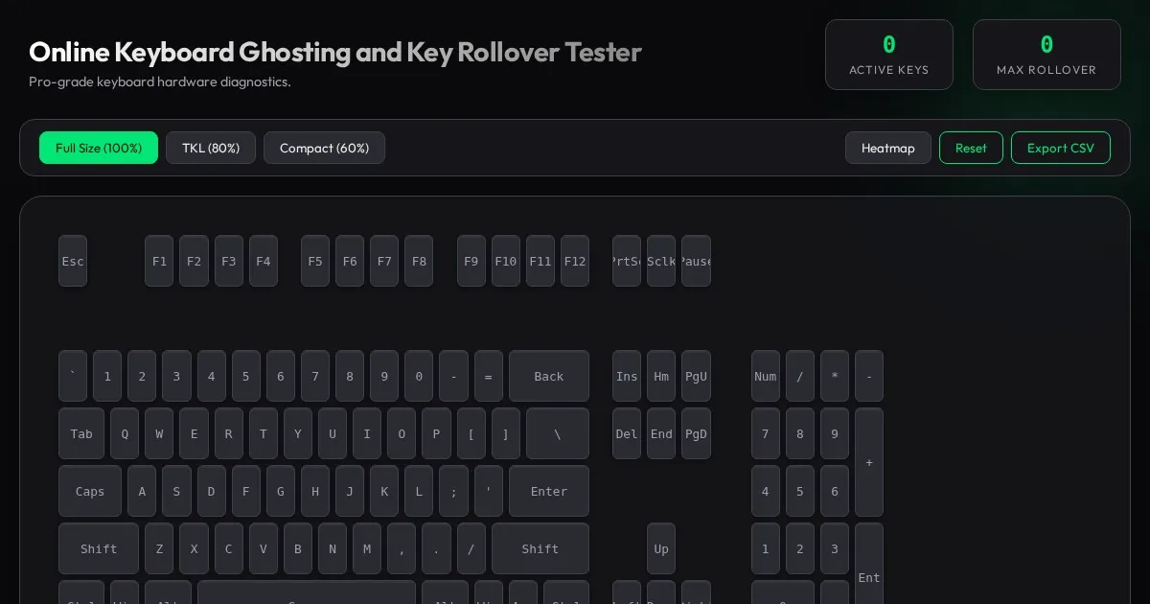Click the Caps lock key
The width and height of the screenshot is (1150, 604).
coord(90,491)
